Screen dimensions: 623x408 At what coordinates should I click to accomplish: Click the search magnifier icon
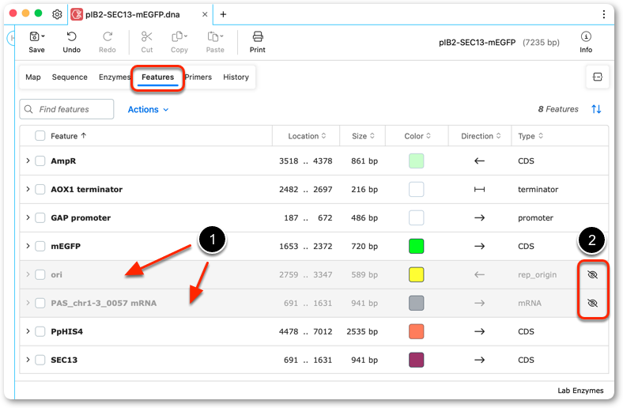pos(28,109)
